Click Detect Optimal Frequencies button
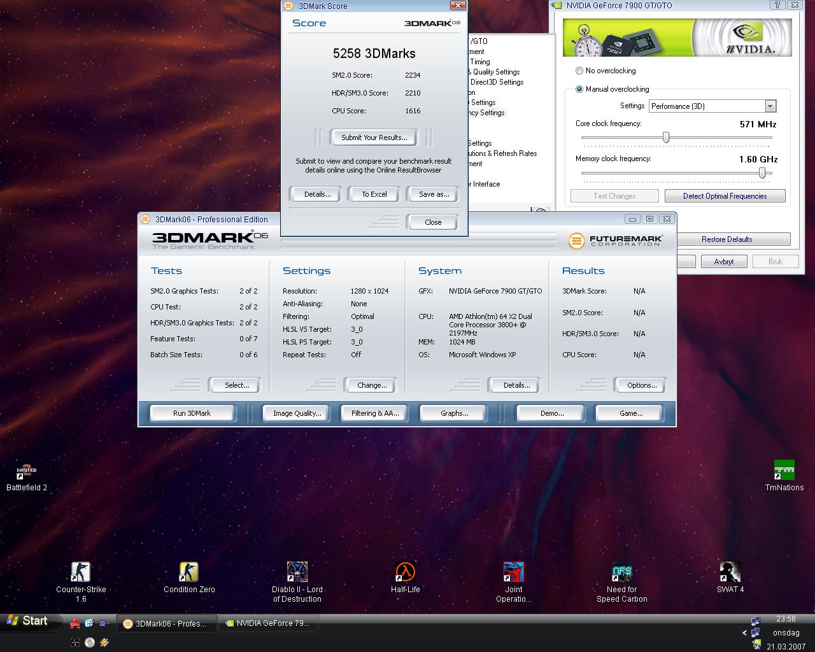The image size is (815, 652). 725,196
